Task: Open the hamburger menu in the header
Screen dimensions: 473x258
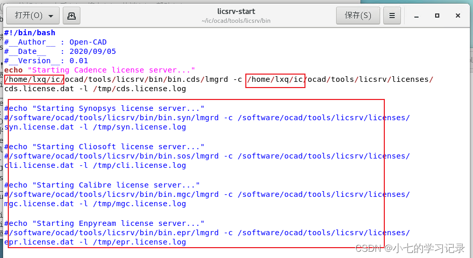Action: tap(392, 16)
